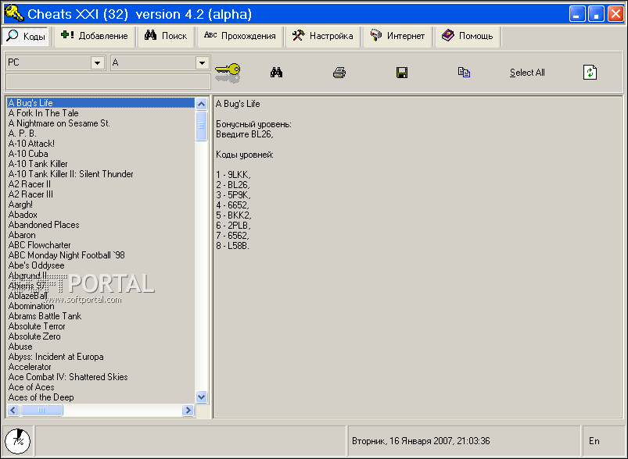Click the game list scroll down arrow

(x=201, y=397)
